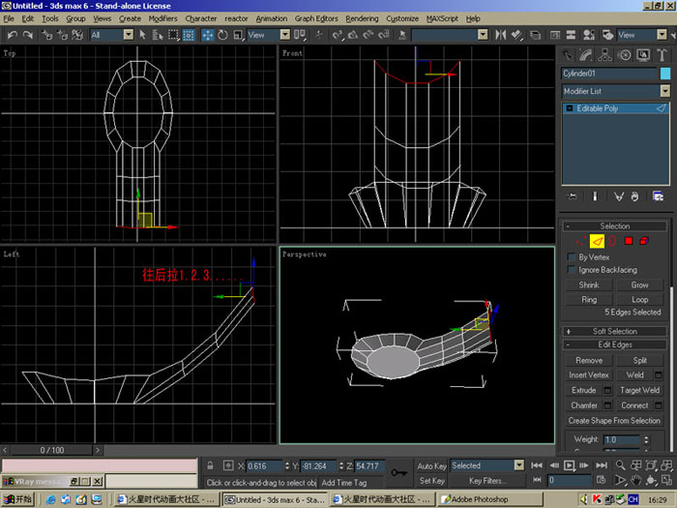Open Extrude settings box button
Image resolution: width=677 pixels, height=508 pixels.
(x=607, y=391)
